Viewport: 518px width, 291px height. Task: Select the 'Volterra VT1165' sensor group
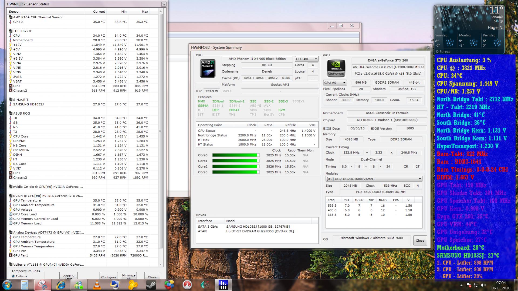[49, 265]
